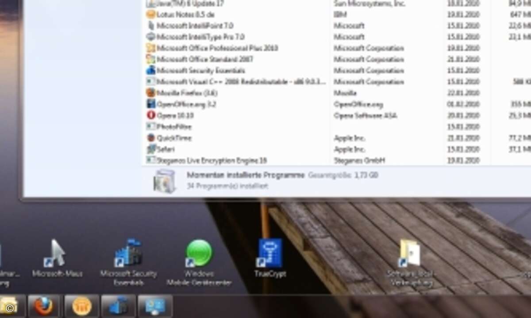Select Microsoft IntelliPoint 7.0 icon in program list
Screen dimensions: 531x318
pos(151,26)
